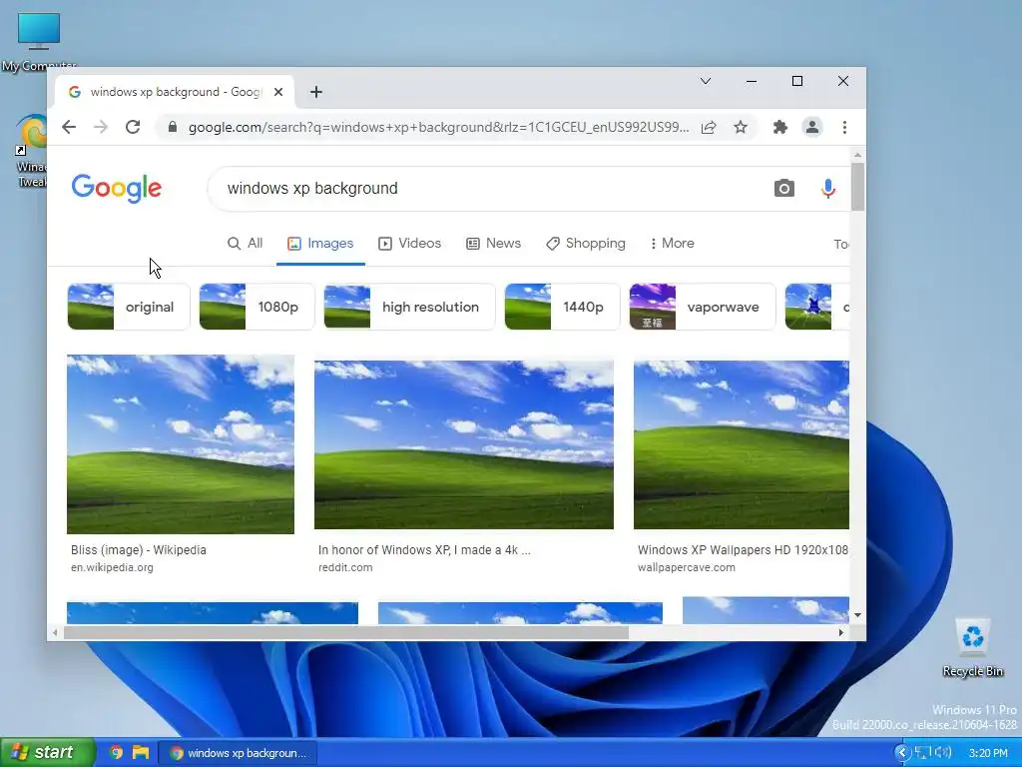The height and width of the screenshot is (767, 1022).
Task: Select the Recycle Bin desktop icon
Action: [x=972, y=648]
